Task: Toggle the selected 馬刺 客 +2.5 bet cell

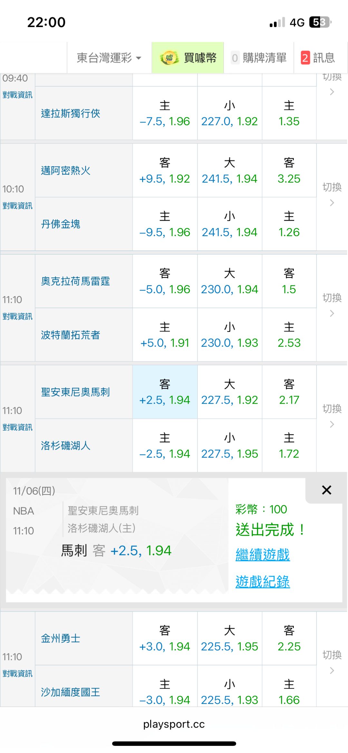Action: click(165, 392)
